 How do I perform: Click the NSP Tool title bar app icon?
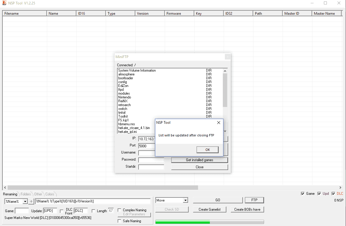point(4,3)
